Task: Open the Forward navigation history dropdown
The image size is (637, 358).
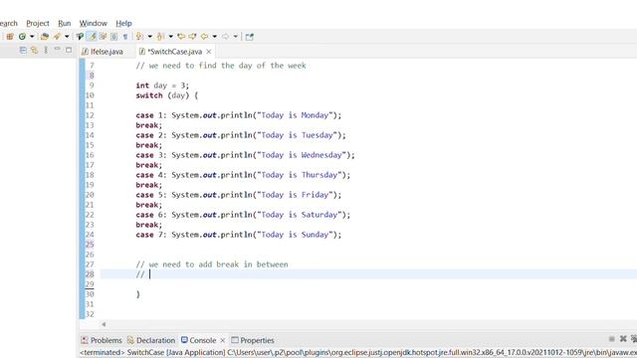Action: pos(236,37)
